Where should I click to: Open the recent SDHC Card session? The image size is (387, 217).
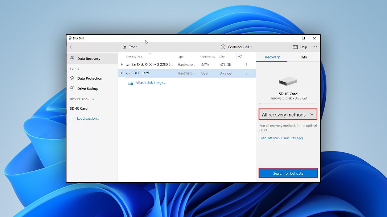(78, 108)
